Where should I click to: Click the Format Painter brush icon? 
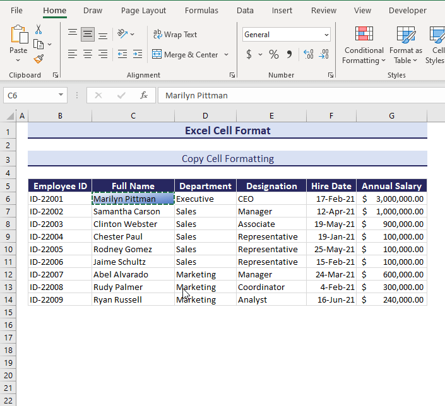(x=39, y=59)
